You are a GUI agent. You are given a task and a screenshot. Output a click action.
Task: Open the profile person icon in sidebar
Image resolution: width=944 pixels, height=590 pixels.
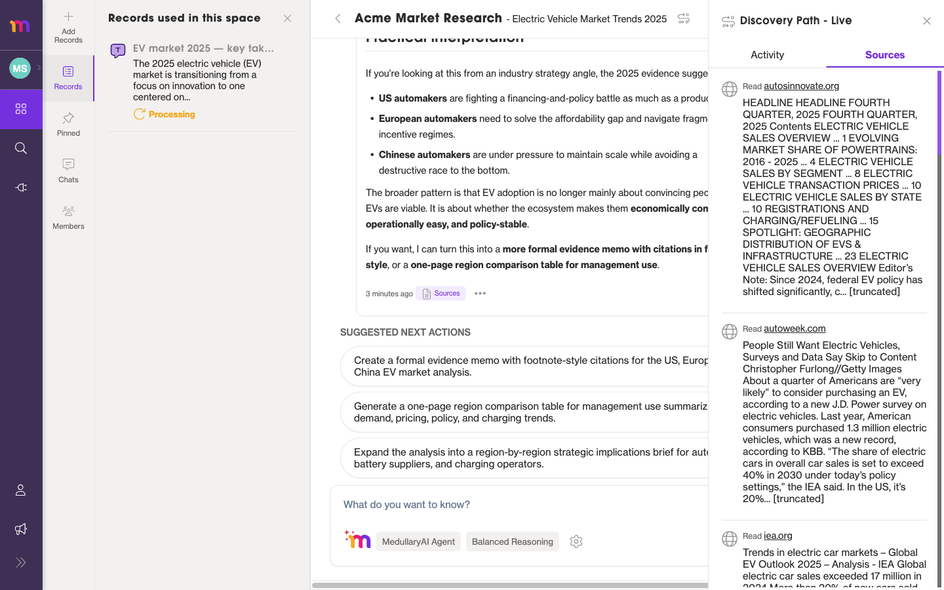[21, 490]
